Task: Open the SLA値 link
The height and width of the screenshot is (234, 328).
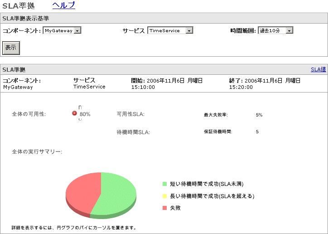Action: tap(318, 69)
